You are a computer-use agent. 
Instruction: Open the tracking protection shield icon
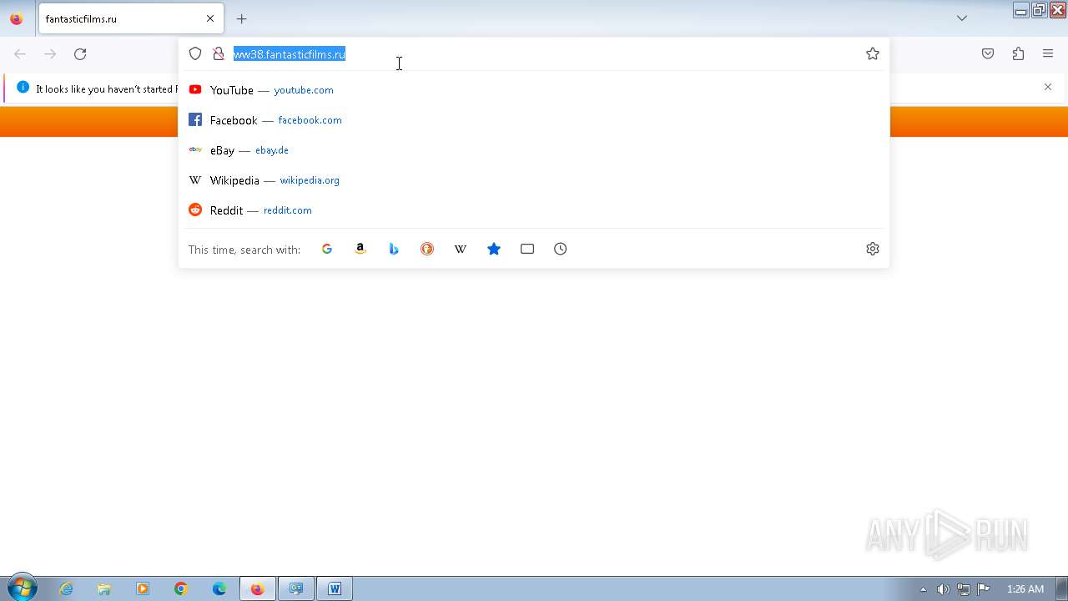(x=195, y=53)
